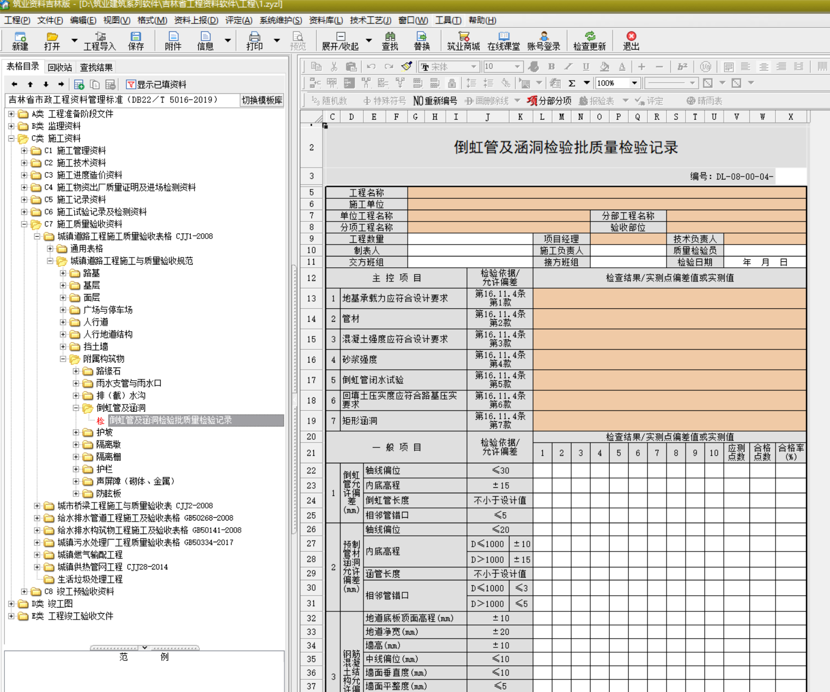Open dropdown arrow next to 打开

click(x=74, y=40)
